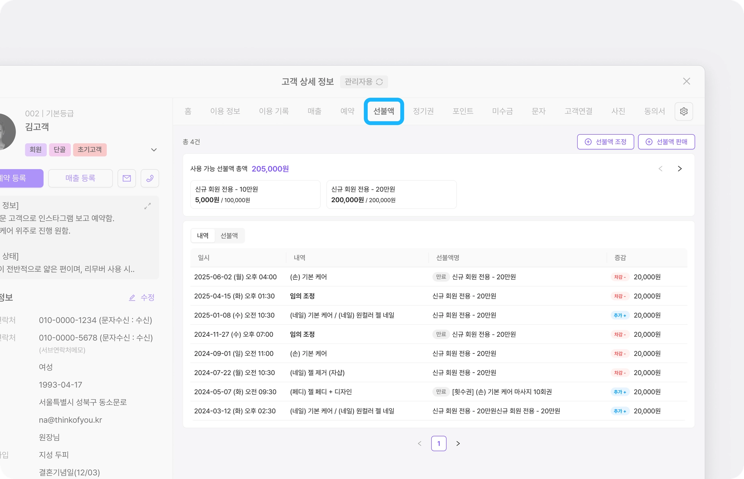This screenshot has width=744, height=479.
Task: Select the 내역 sub-tab toggle
Action: 203,236
